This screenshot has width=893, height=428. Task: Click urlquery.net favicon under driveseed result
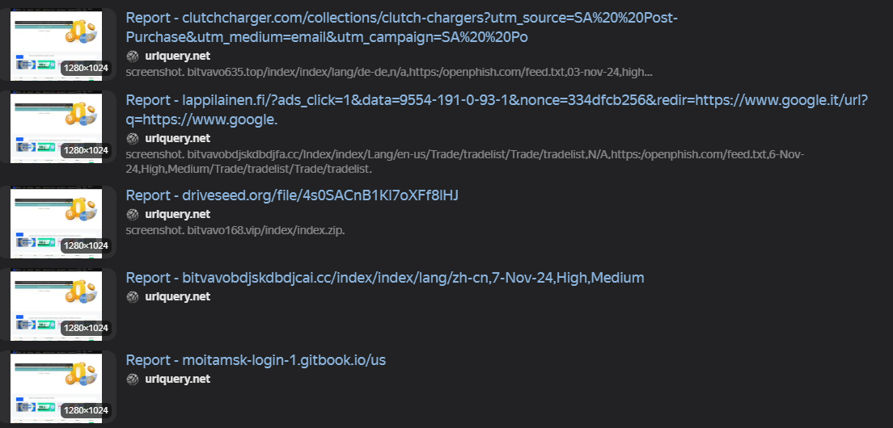[x=133, y=214]
